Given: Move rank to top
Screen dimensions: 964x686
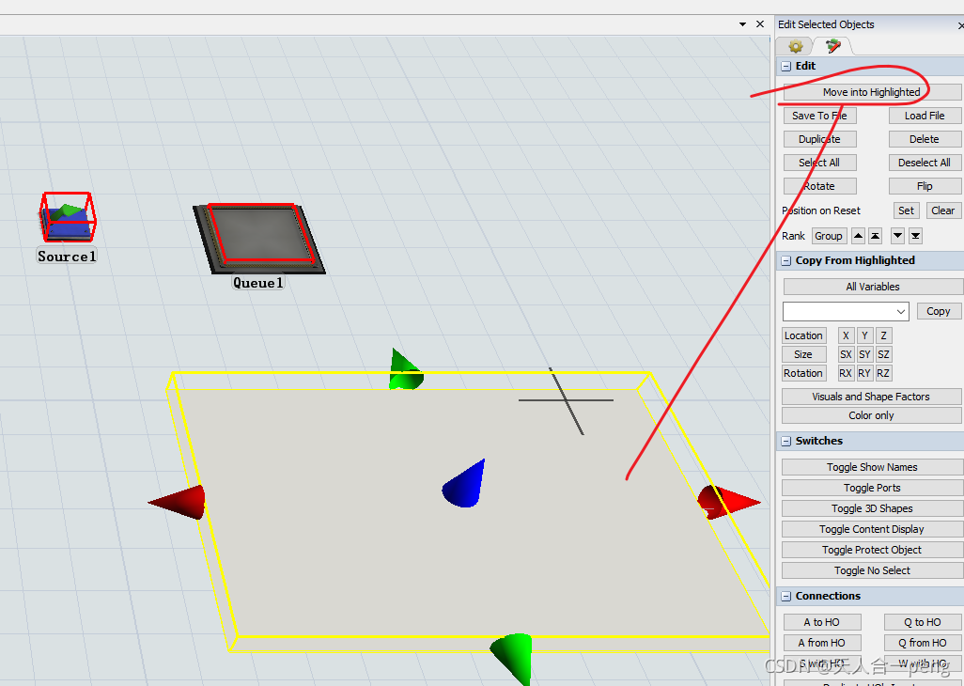Looking at the screenshot, I should tap(876, 236).
